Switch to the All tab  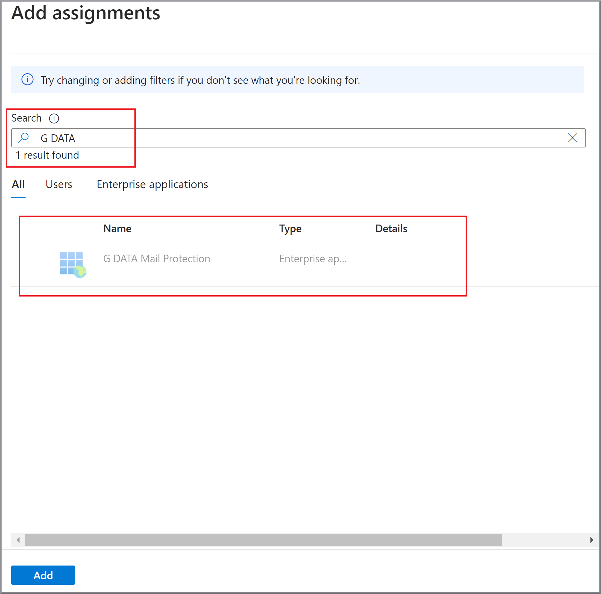click(x=18, y=185)
